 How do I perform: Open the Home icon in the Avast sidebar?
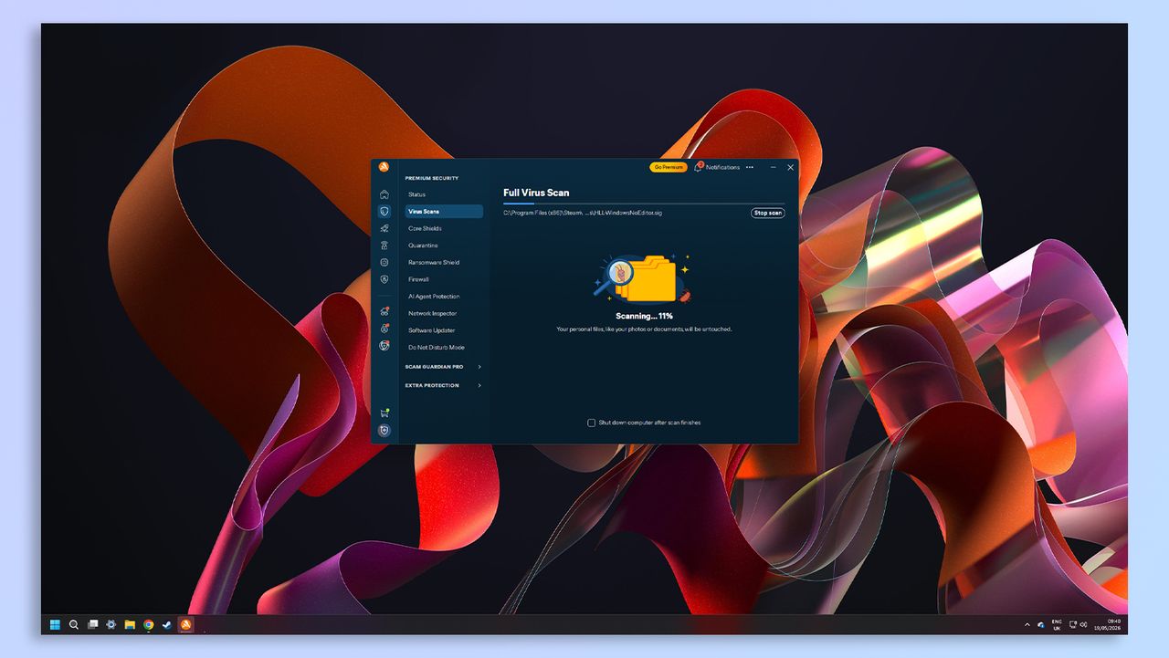(x=384, y=194)
